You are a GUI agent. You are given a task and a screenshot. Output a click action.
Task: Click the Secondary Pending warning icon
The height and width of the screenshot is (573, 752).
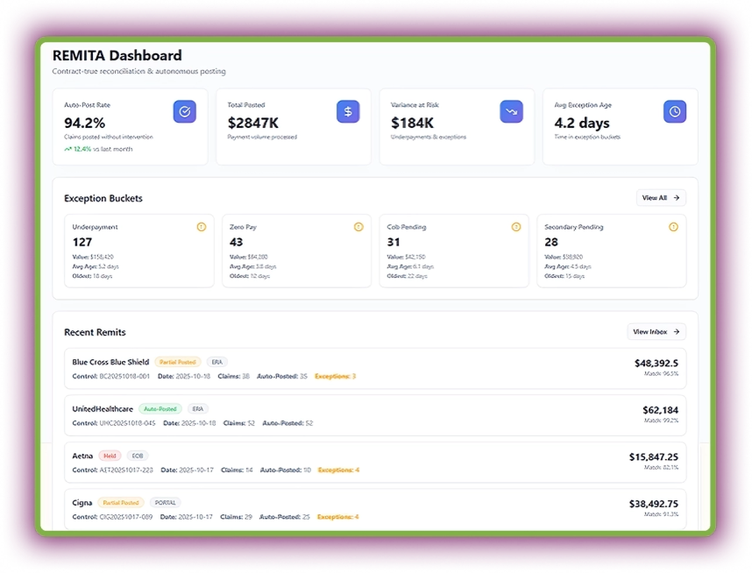point(673,226)
